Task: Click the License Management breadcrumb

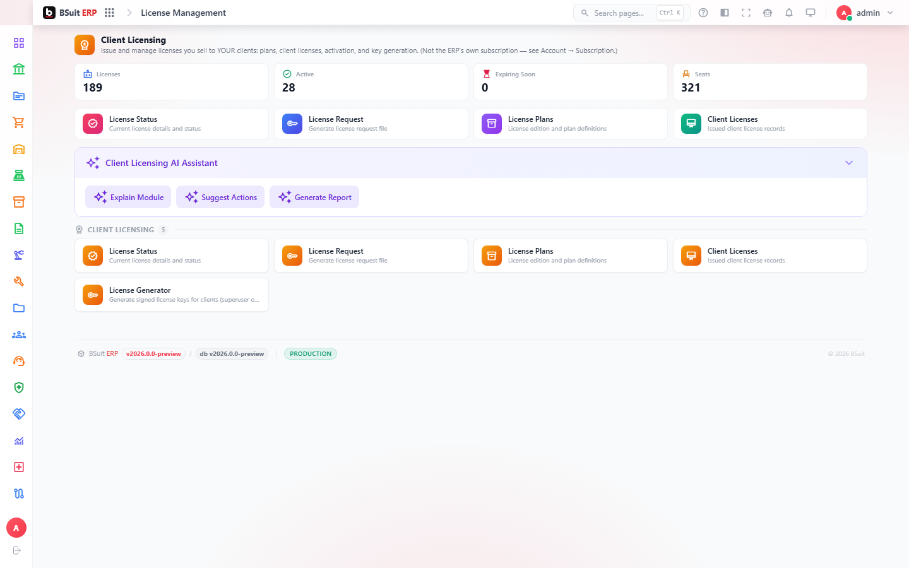Action: click(x=183, y=13)
